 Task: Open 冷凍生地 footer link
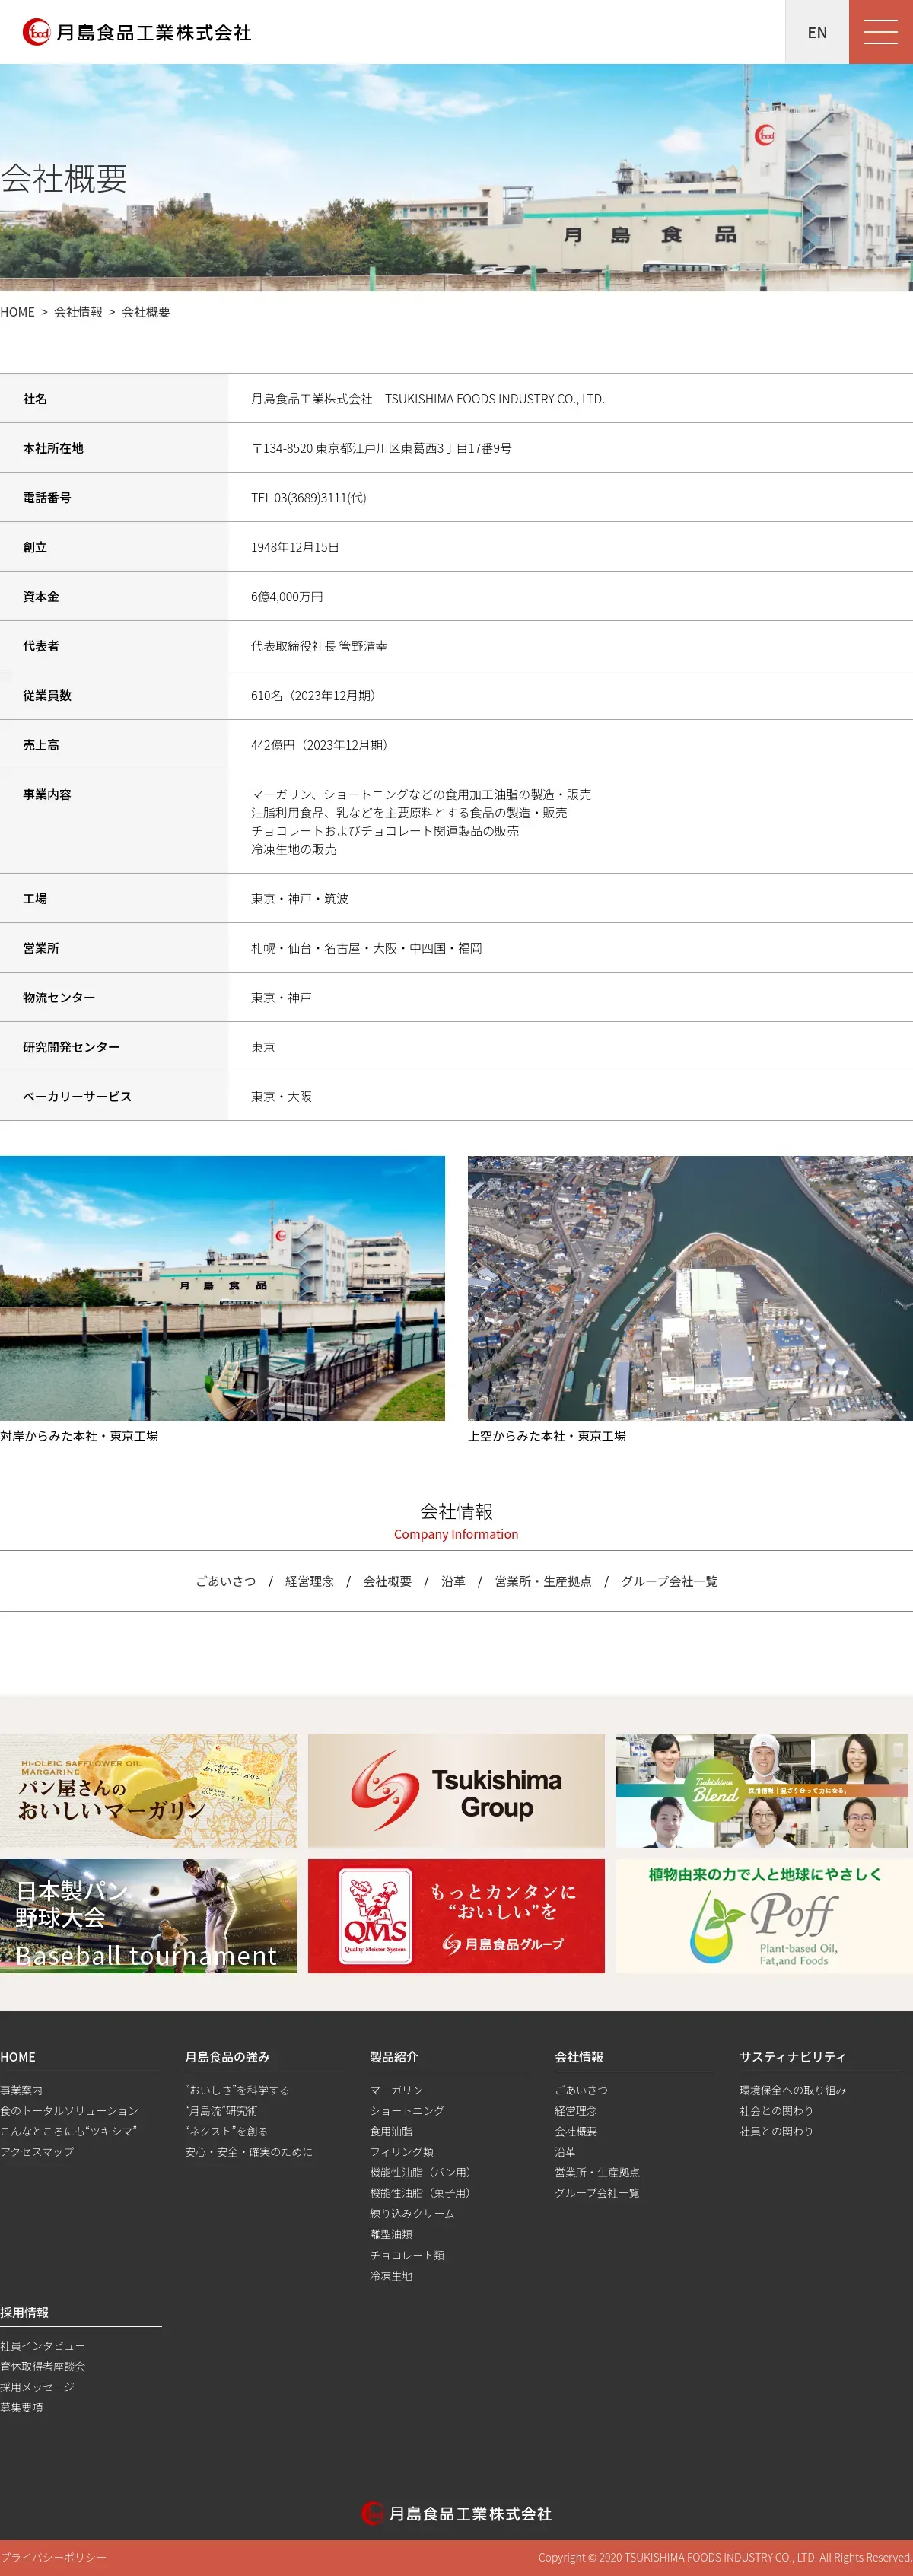[x=391, y=2275]
